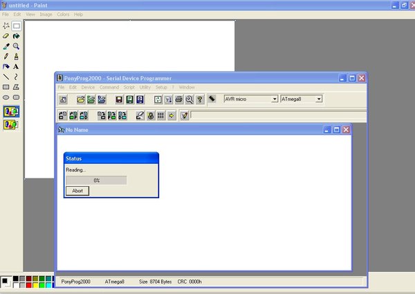
Task: Select the rectangular Select tool in Paint
Action: click(x=17, y=26)
